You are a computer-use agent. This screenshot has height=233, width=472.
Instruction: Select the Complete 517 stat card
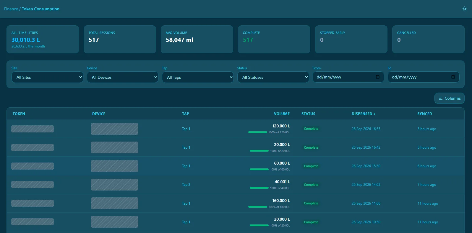click(274, 39)
